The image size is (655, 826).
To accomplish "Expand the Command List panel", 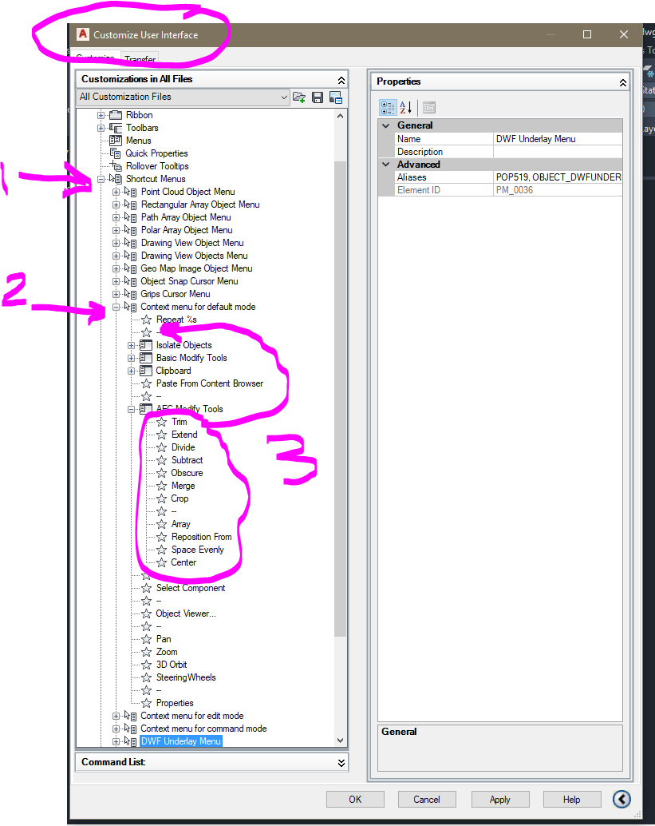I will [341, 763].
